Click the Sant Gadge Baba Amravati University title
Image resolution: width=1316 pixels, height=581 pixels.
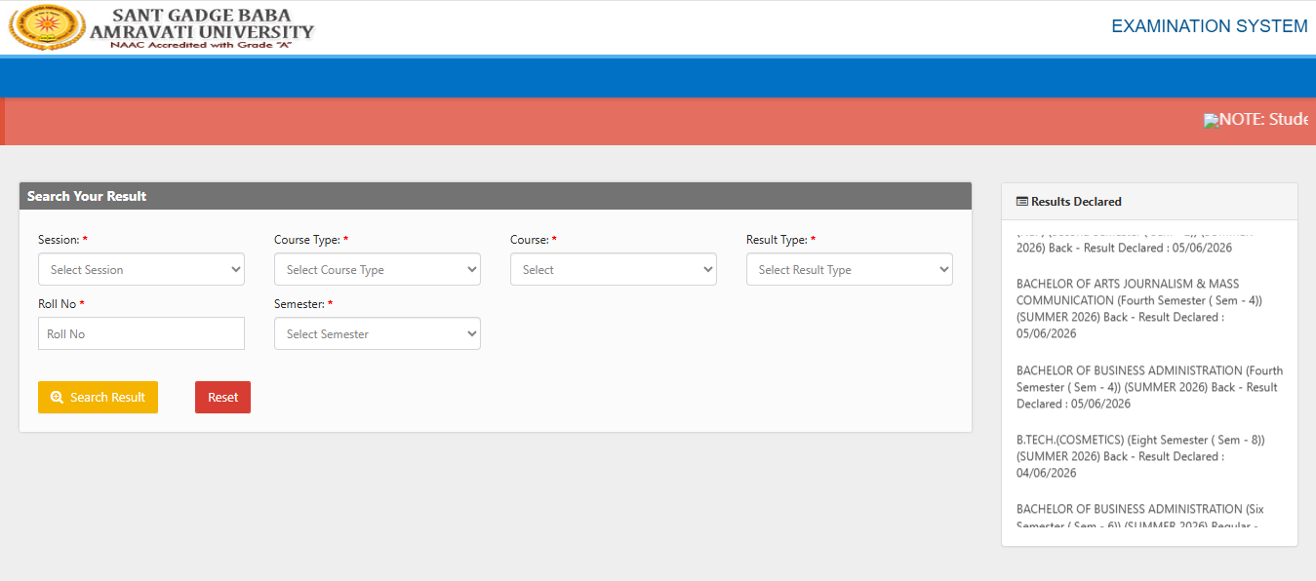click(203, 26)
